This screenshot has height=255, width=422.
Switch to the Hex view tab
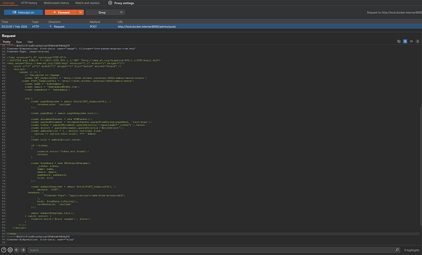pyautogui.click(x=30, y=42)
